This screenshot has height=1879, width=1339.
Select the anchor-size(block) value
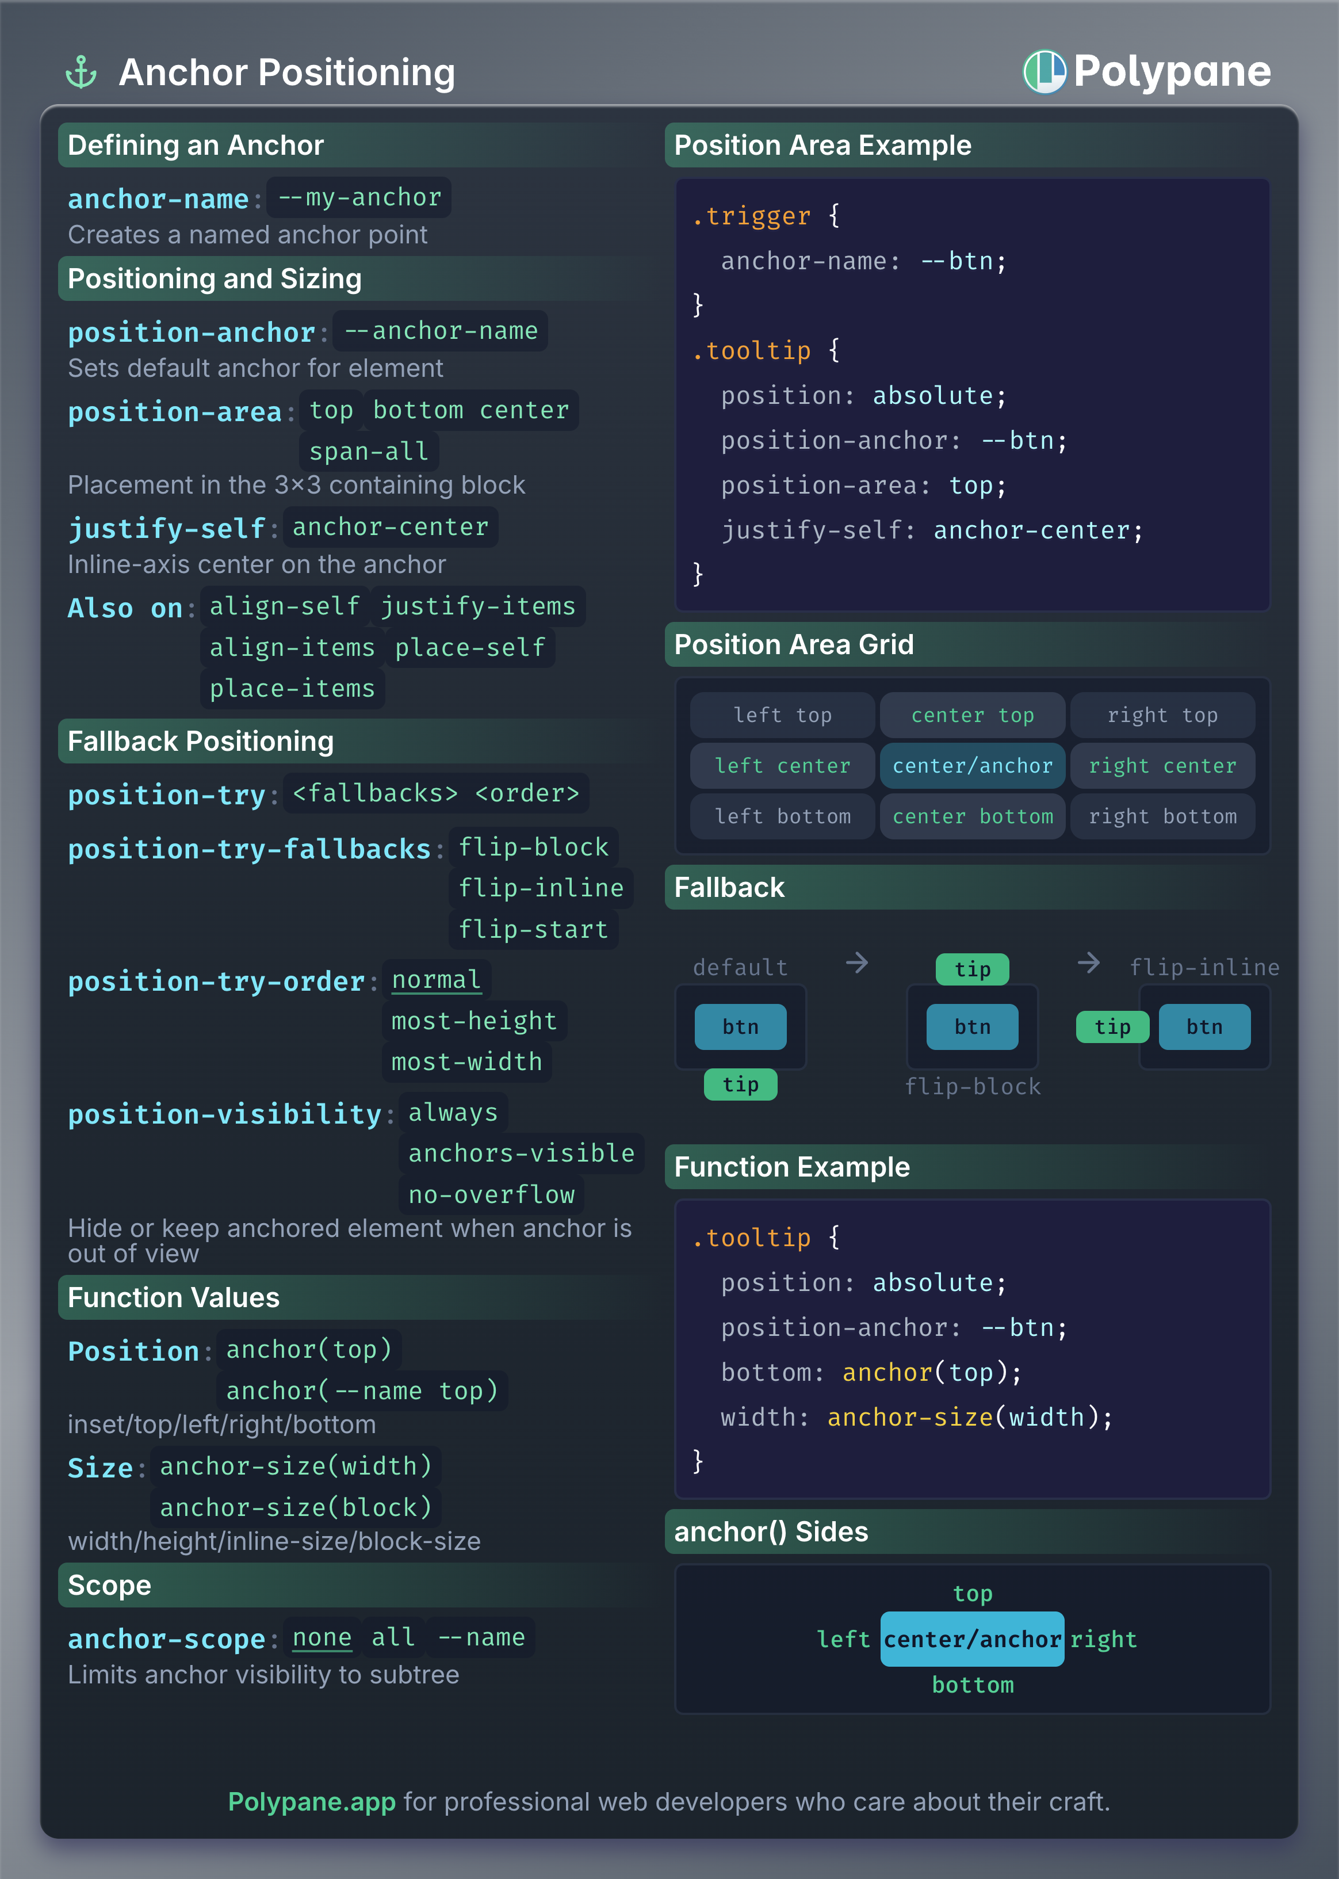coord(295,1507)
